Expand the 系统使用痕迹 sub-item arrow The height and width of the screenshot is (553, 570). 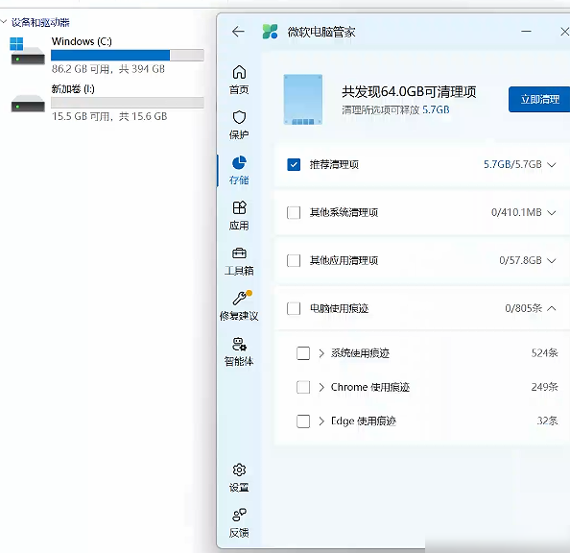321,353
